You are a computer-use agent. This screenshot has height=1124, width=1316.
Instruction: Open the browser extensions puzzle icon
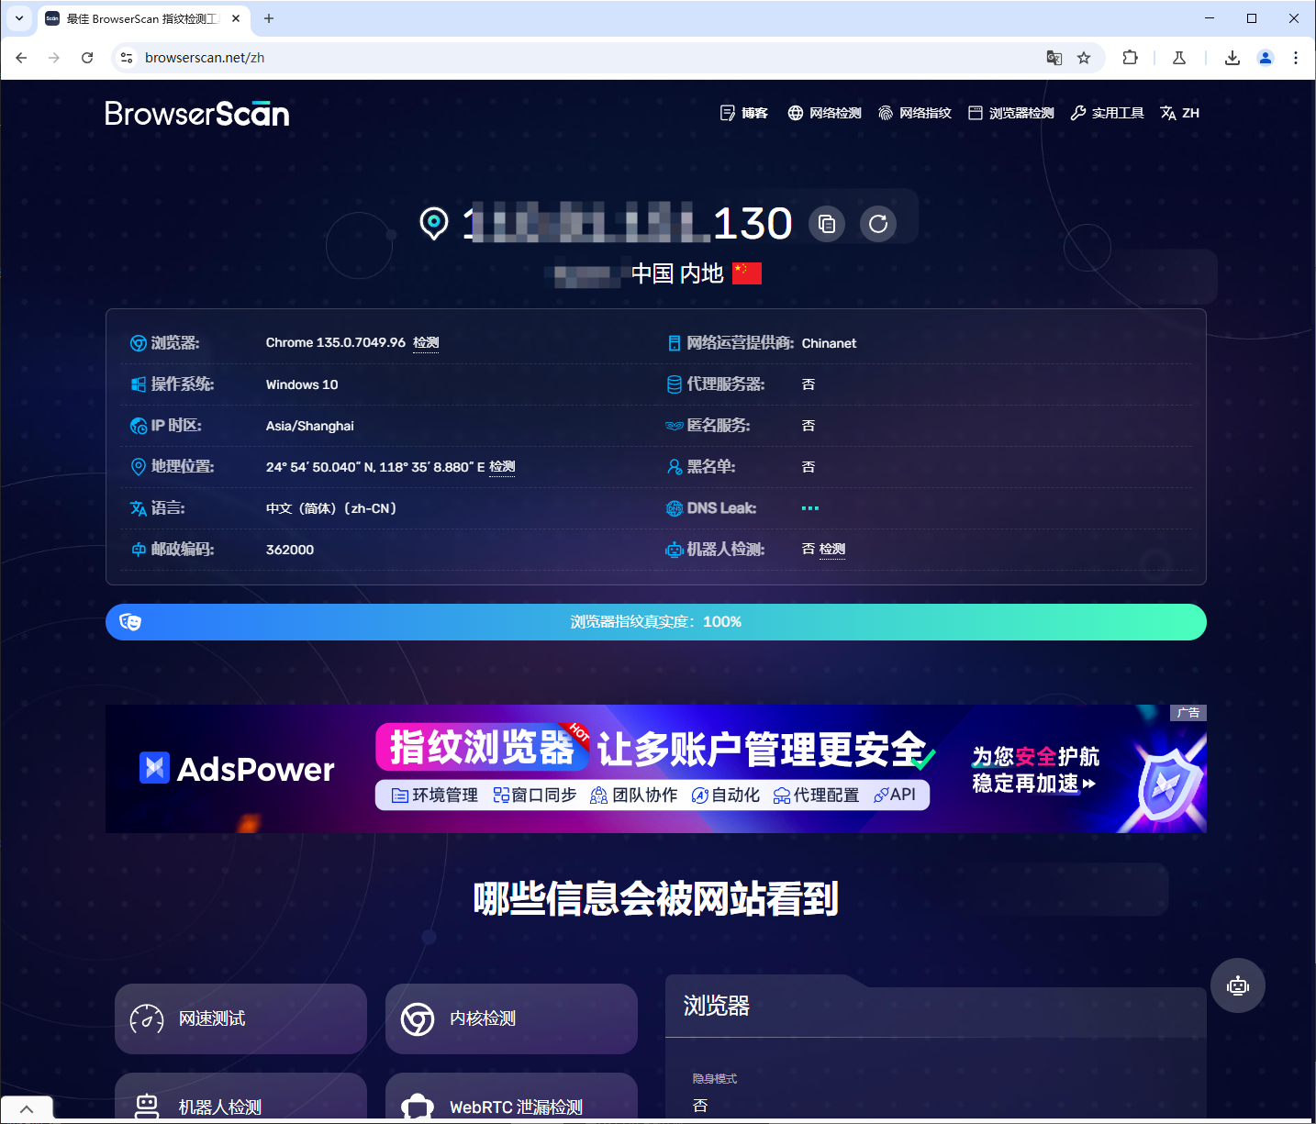click(1130, 58)
